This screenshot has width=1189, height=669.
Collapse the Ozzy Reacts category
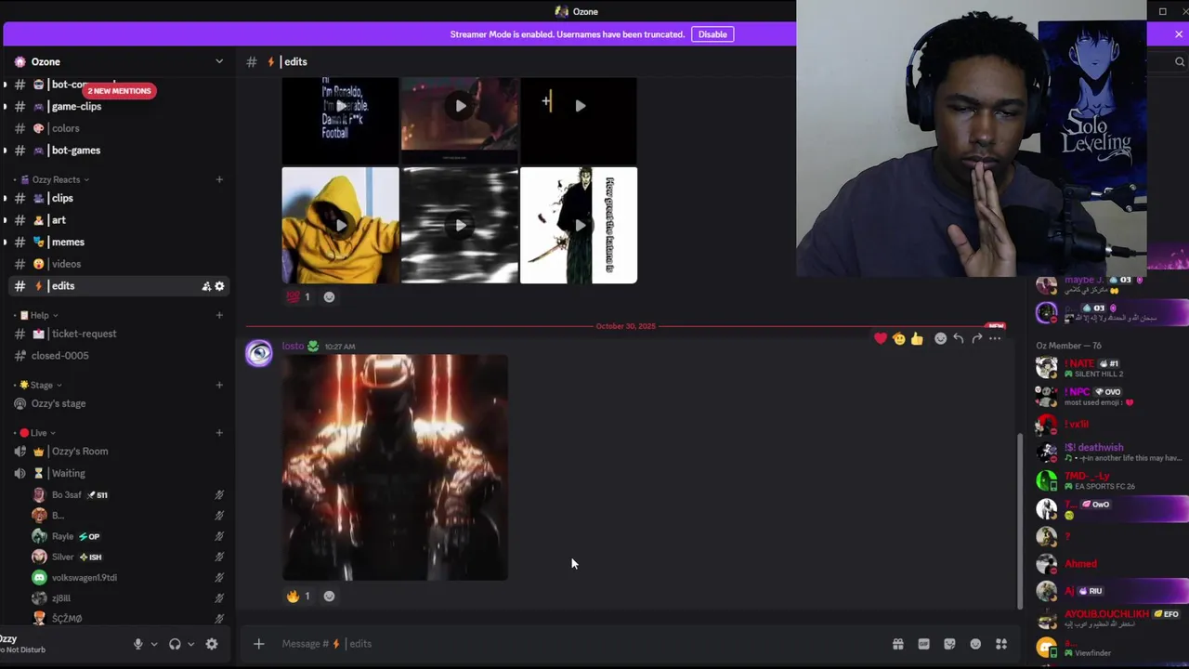(56, 179)
